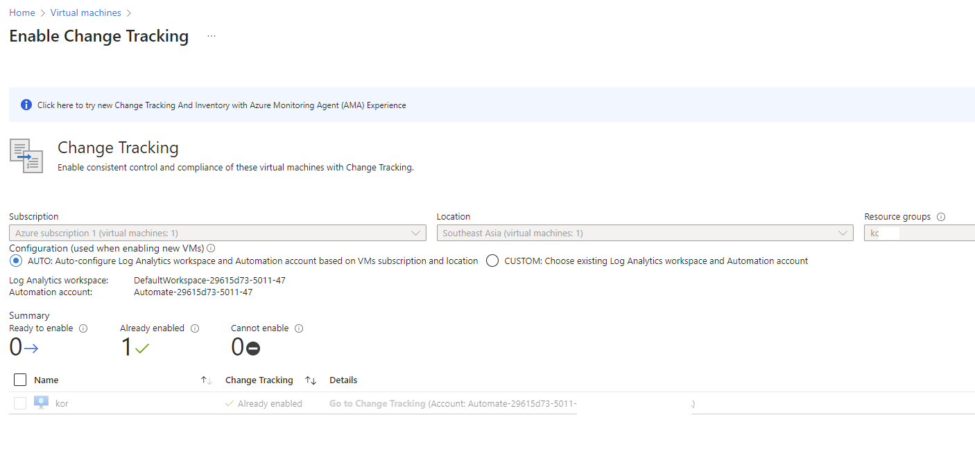Screen dimensions: 975x458
Task: Choose the CUSTOM configuration radio button
Action: click(x=492, y=261)
